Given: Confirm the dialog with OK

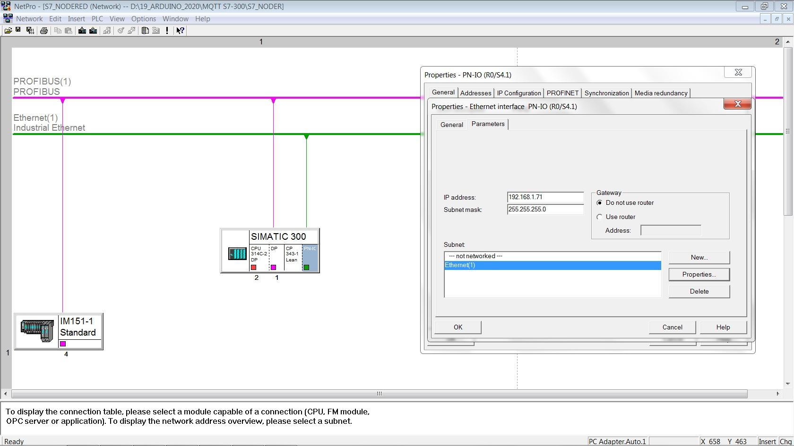Looking at the screenshot, I should tap(458, 328).
